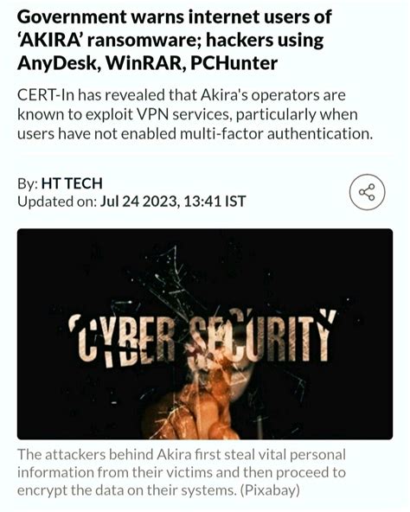Click the 'By:' byline label
This screenshot has height=512, width=410.
28,184
